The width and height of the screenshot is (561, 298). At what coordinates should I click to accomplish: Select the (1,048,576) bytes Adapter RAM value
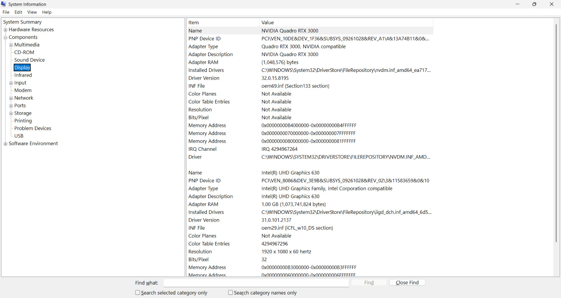tap(280, 62)
